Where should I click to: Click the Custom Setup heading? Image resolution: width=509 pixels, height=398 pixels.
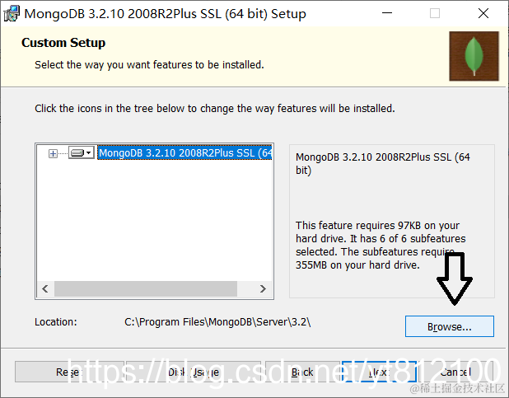tap(63, 43)
